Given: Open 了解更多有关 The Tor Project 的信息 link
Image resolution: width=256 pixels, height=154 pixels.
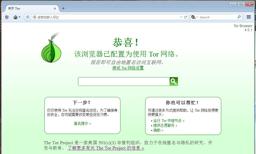Looking at the screenshot, I should (106, 148).
